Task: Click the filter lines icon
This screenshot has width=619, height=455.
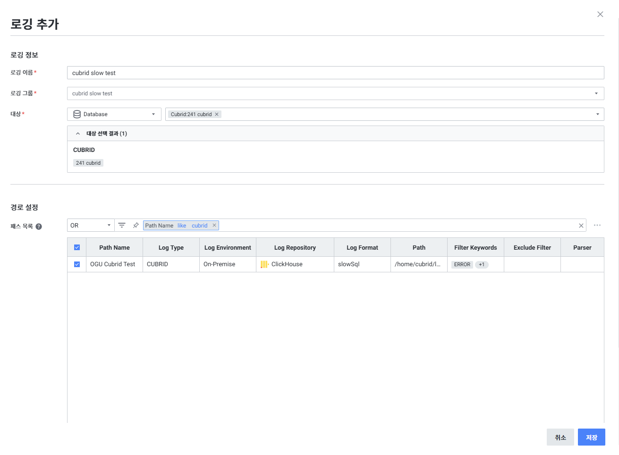Action: point(122,226)
